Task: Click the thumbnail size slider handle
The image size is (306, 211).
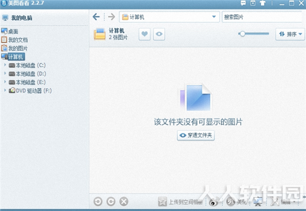Action: coord(242,34)
